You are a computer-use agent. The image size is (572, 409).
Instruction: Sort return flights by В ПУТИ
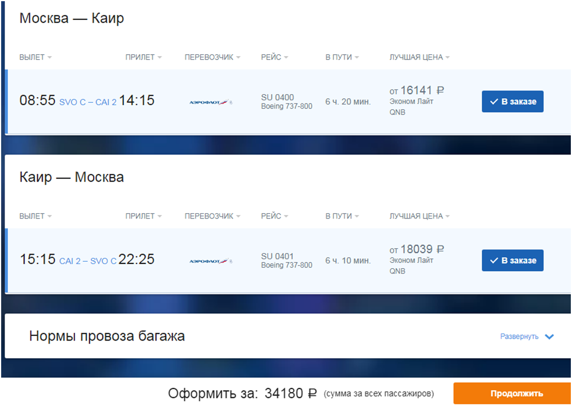pos(342,216)
